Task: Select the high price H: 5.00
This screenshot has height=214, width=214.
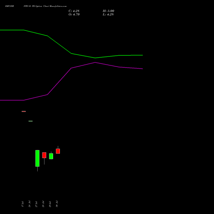Action: pos(108,11)
